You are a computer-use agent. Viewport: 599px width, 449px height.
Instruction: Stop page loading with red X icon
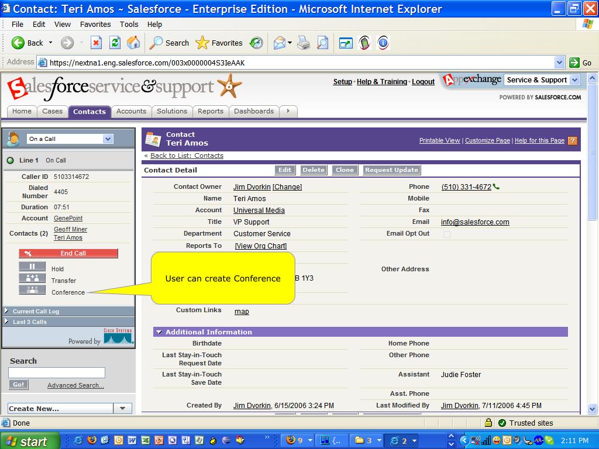[96, 43]
